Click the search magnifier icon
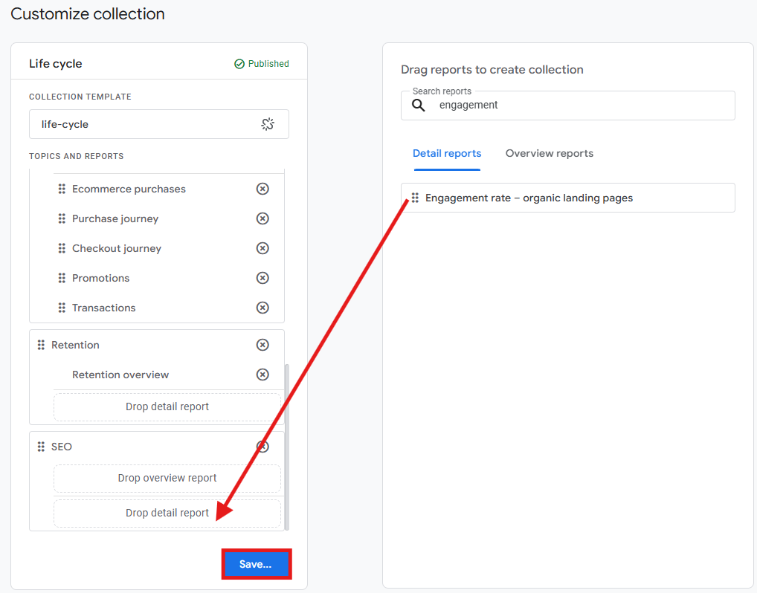 tap(418, 106)
